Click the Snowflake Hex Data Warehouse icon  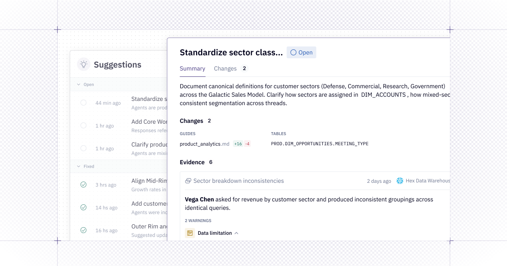pyautogui.click(x=400, y=181)
